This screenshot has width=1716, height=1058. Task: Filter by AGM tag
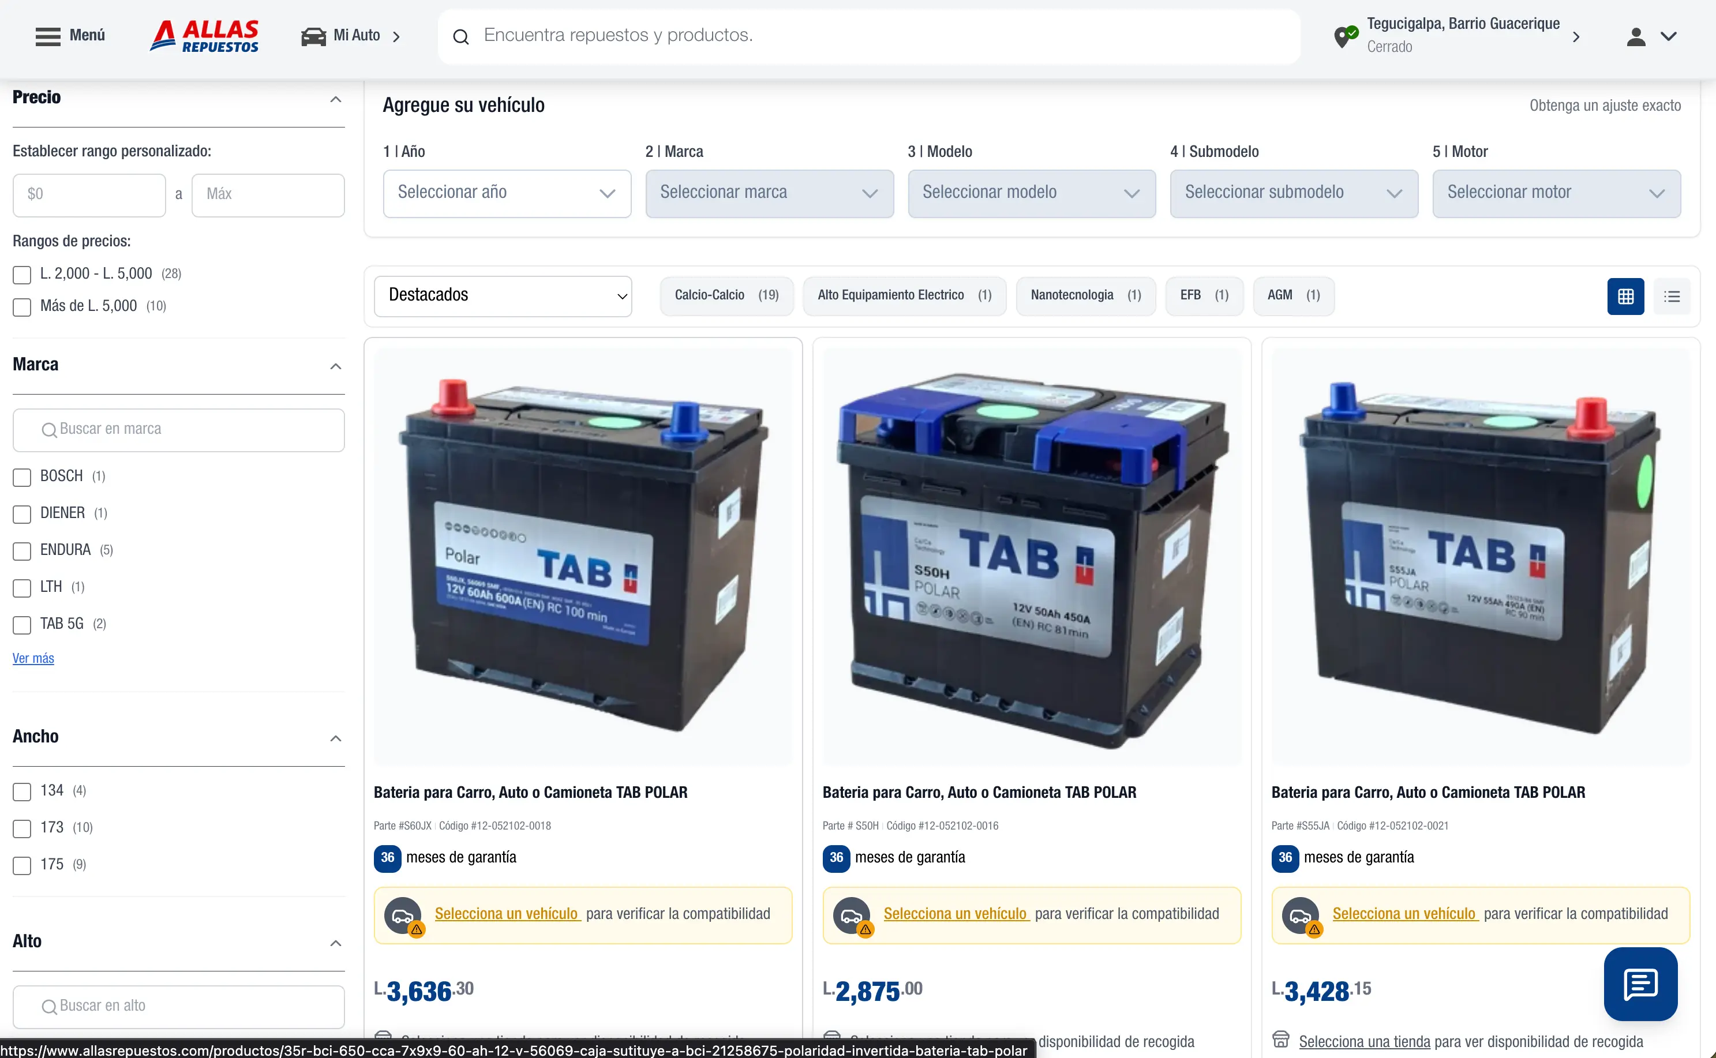click(x=1293, y=296)
